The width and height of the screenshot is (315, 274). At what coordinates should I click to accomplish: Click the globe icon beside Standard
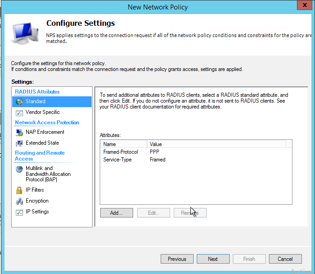[x=19, y=102]
